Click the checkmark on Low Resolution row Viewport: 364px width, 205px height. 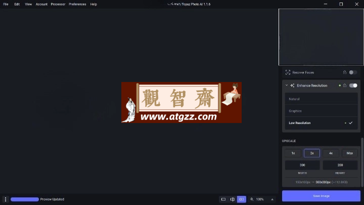click(x=350, y=122)
